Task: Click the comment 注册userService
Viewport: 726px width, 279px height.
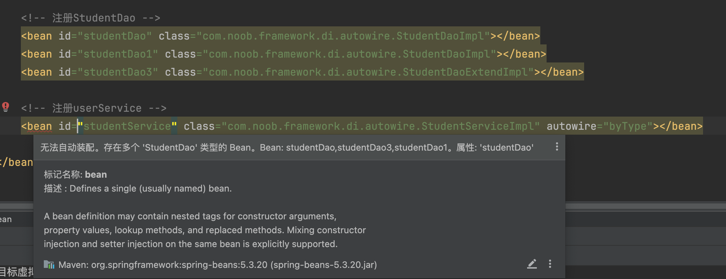Action: [x=94, y=108]
